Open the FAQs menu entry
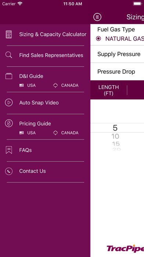144x257 pixels. (25, 150)
